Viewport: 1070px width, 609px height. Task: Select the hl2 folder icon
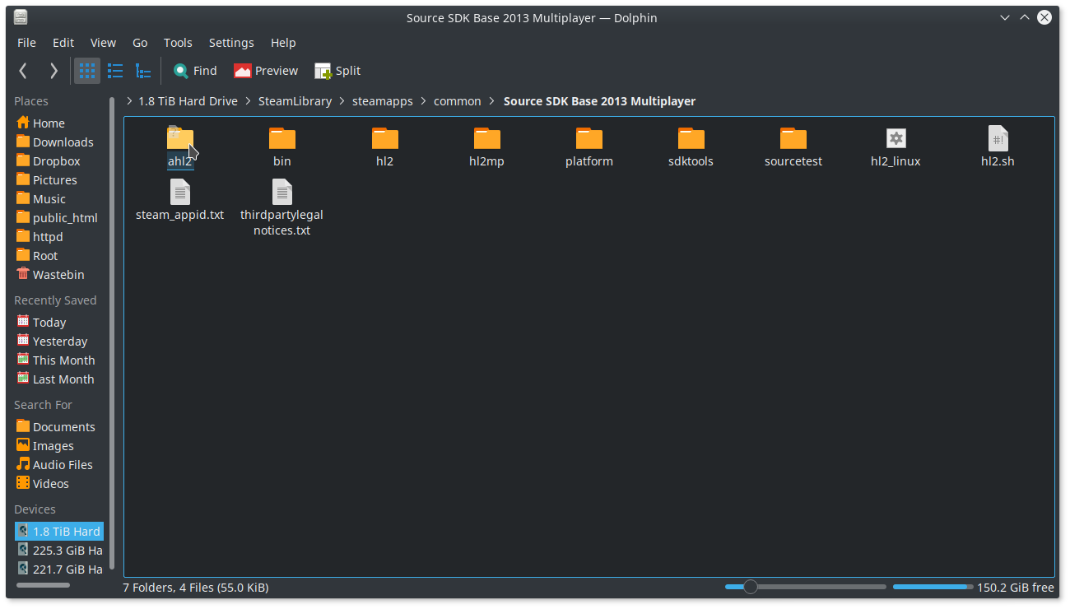[x=384, y=138]
